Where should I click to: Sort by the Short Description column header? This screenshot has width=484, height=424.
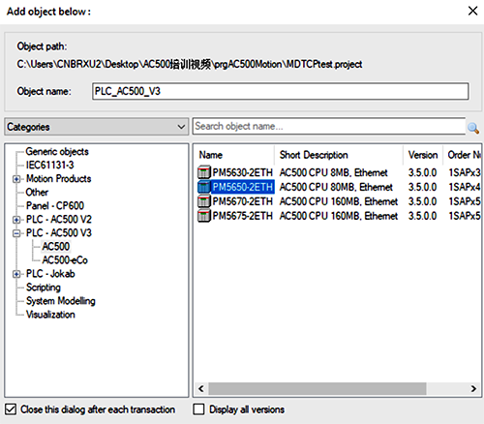(339, 155)
